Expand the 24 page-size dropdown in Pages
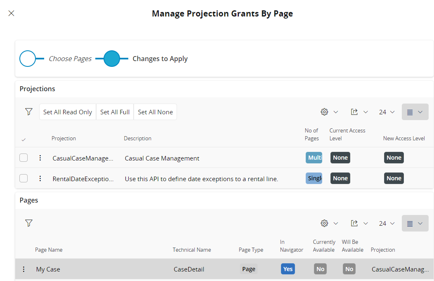The width and height of the screenshot is (434, 281). point(386,223)
